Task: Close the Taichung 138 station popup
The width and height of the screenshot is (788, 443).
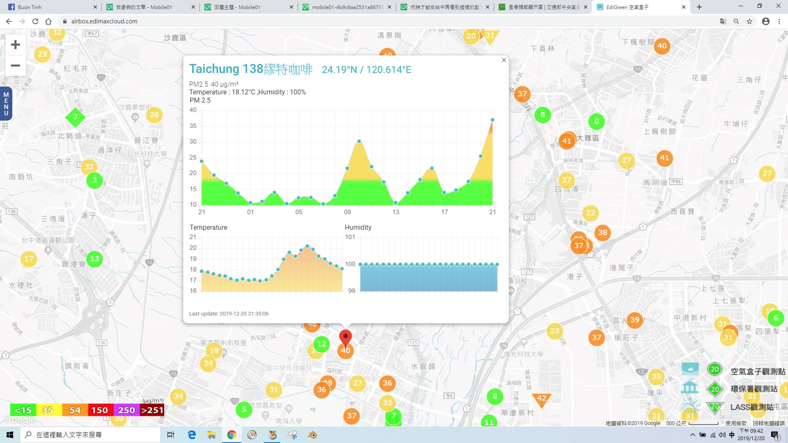Action: coord(504,60)
